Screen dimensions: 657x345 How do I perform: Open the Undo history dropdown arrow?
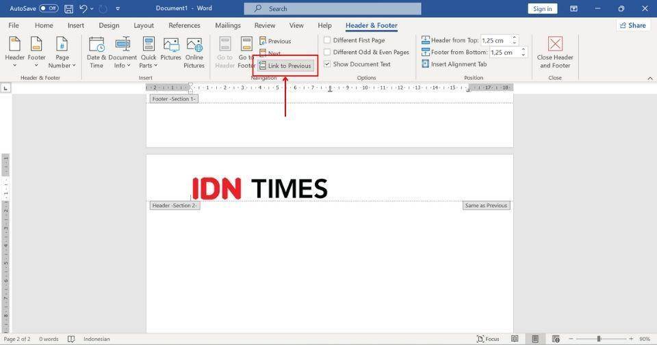click(92, 9)
